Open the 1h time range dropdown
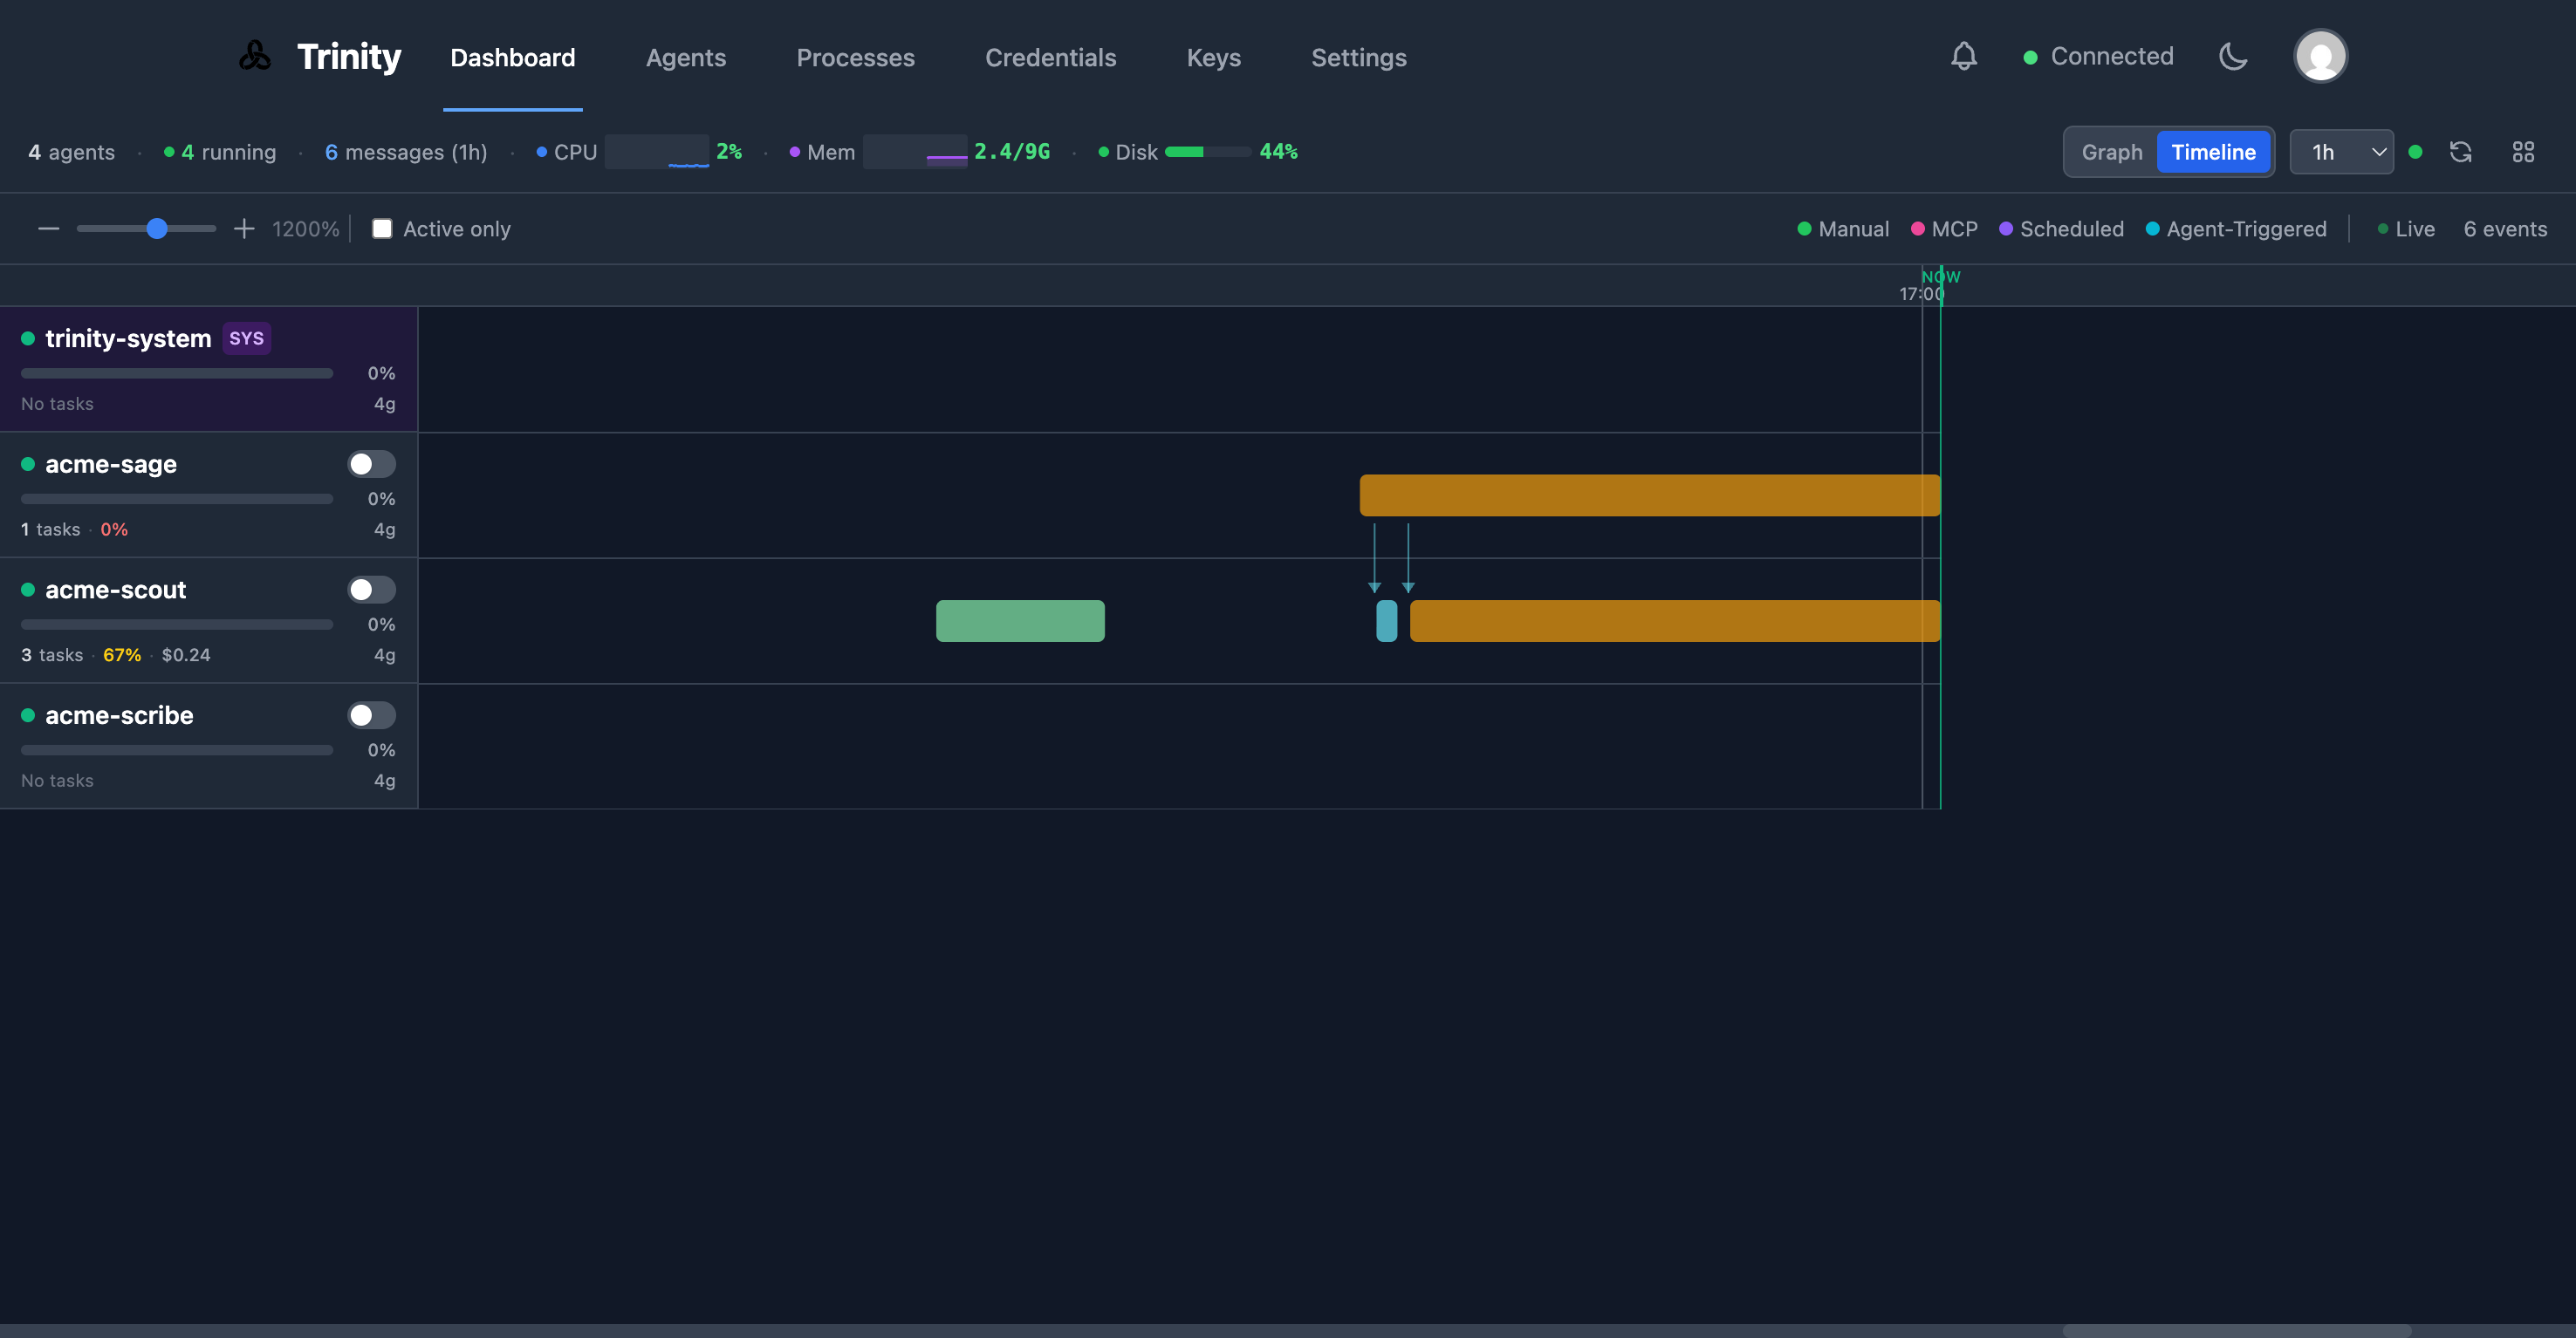2576x1338 pixels. (2341, 151)
